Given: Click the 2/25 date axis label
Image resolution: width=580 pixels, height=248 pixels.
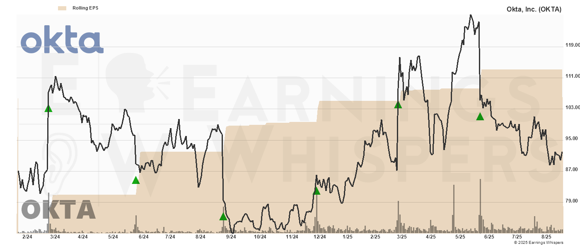Looking at the screenshot, I should (x=375, y=237).
